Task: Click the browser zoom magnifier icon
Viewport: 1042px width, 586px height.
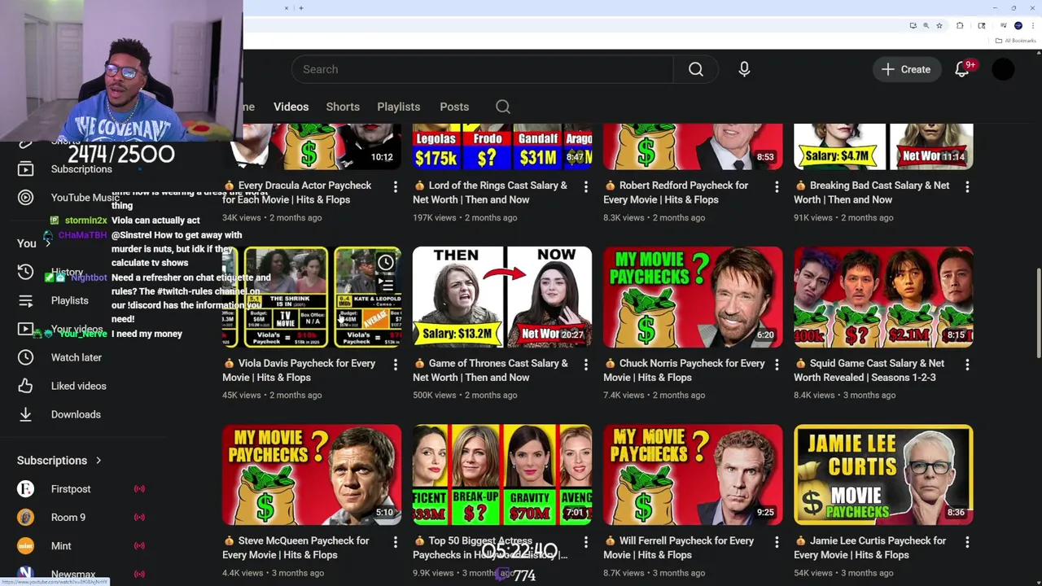Action: click(x=926, y=25)
